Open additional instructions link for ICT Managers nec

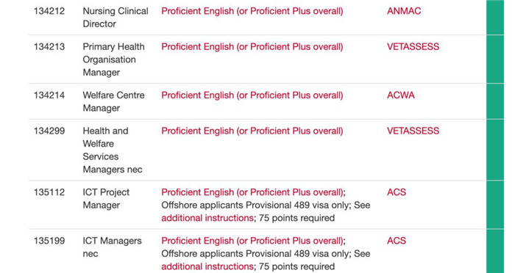207,267
